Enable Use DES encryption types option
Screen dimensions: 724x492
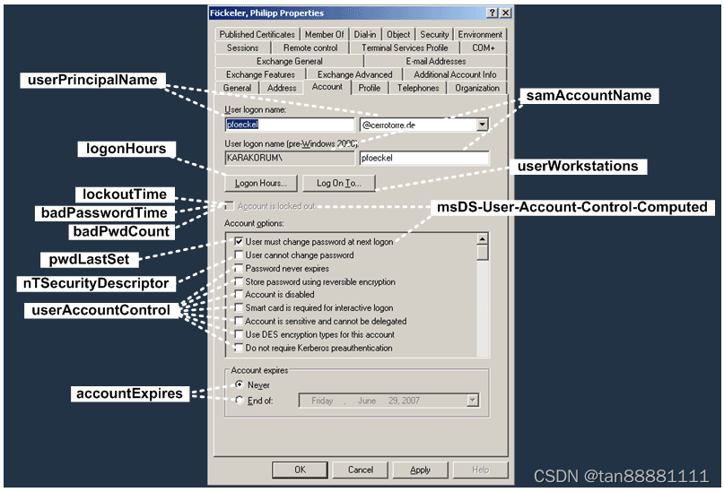point(239,334)
